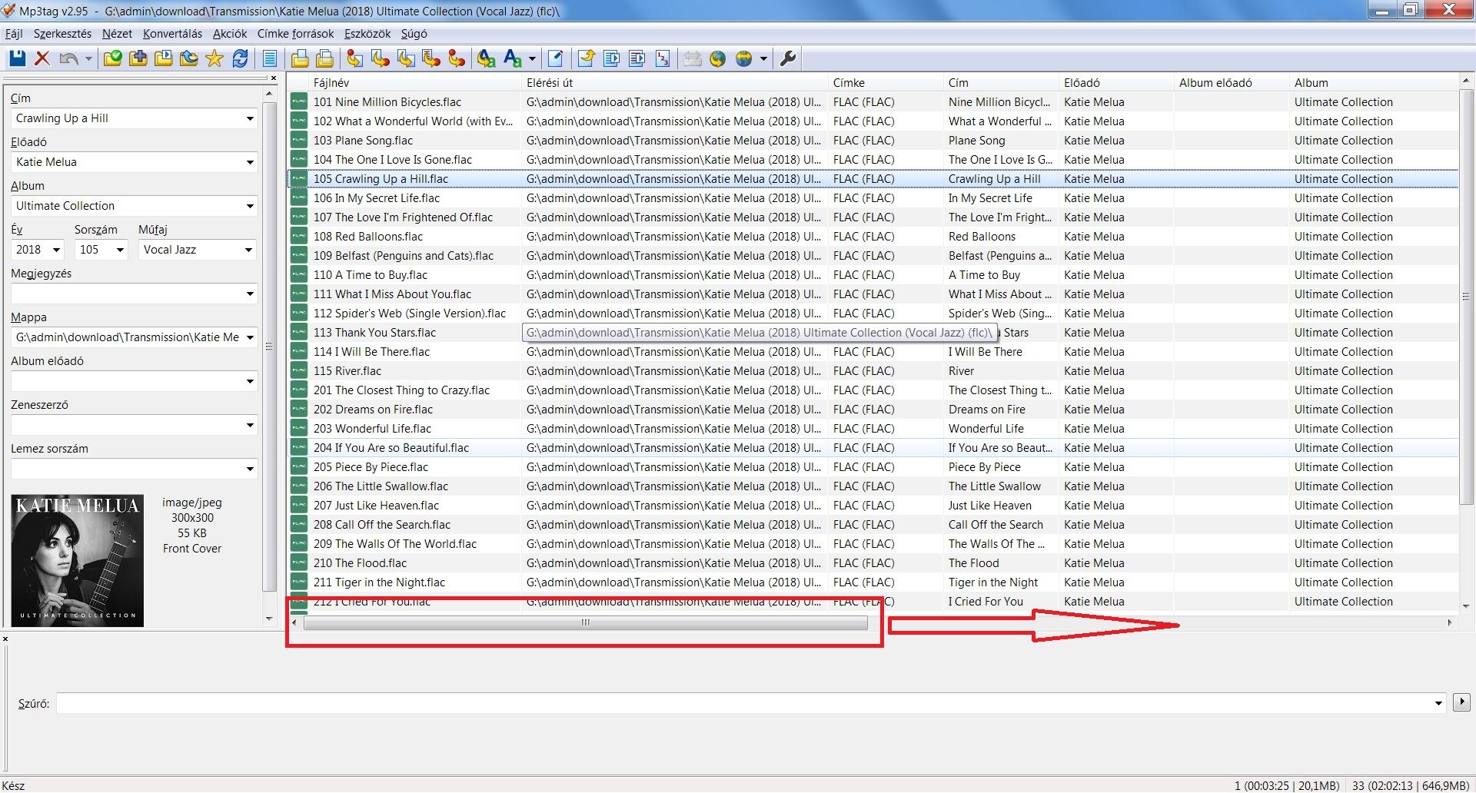Open web tag sources globe icon

[x=743, y=58]
